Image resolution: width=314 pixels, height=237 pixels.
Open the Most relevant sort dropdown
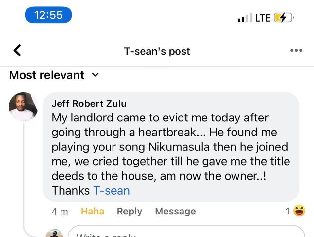[47, 75]
